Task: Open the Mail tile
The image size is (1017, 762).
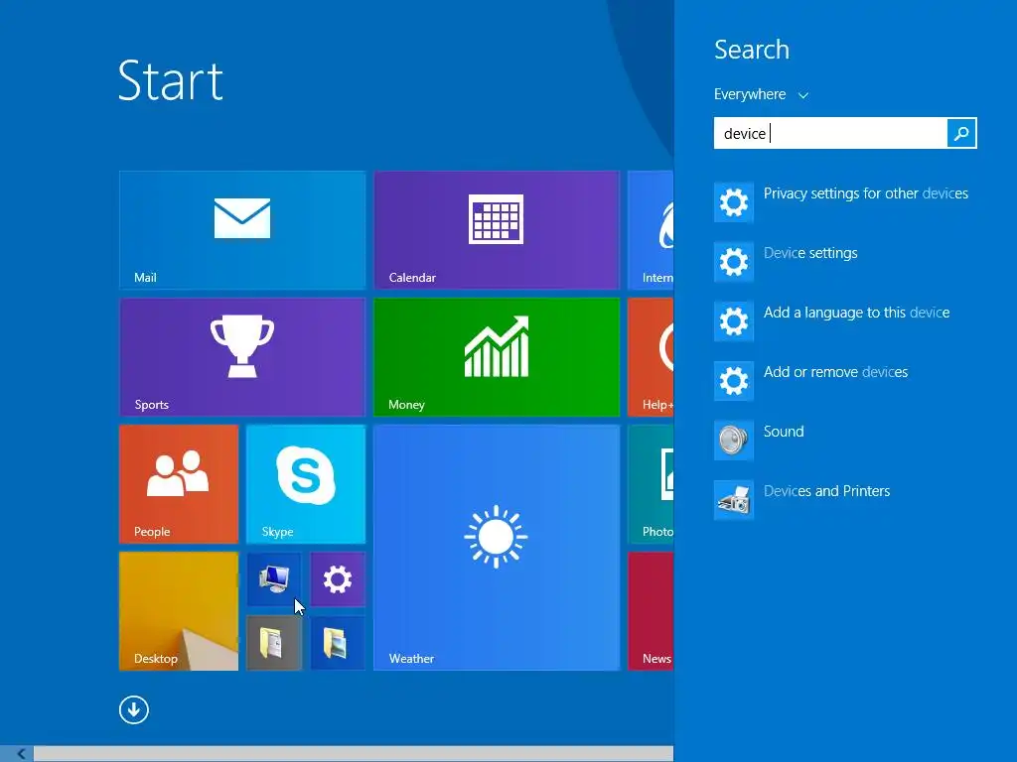Action: tap(242, 230)
